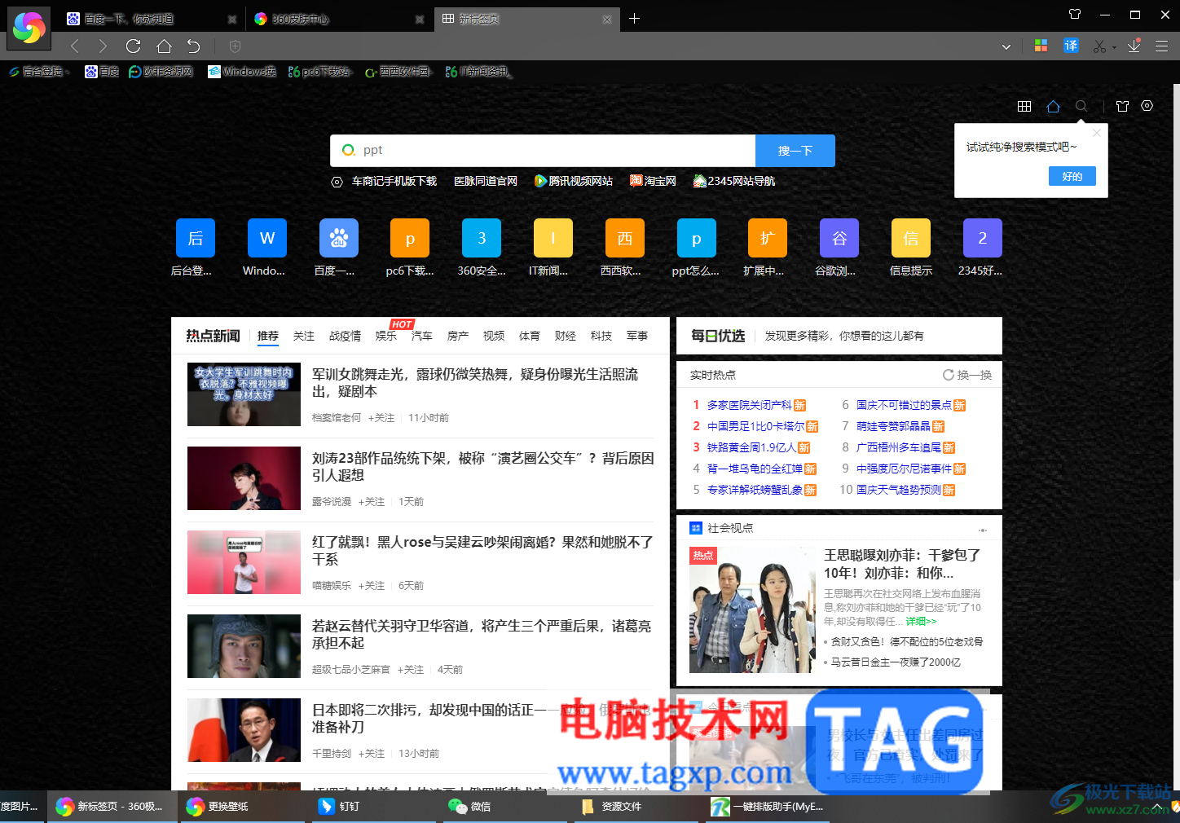Click 好的 in the pure search popup
Viewport: 1180px width, 823px height.
click(x=1072, y=176)
